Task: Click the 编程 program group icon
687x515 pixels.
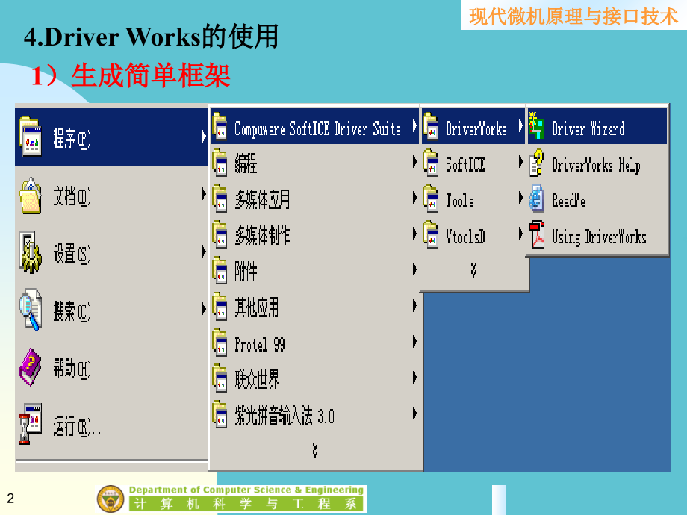Action: [x=220, y=163]
